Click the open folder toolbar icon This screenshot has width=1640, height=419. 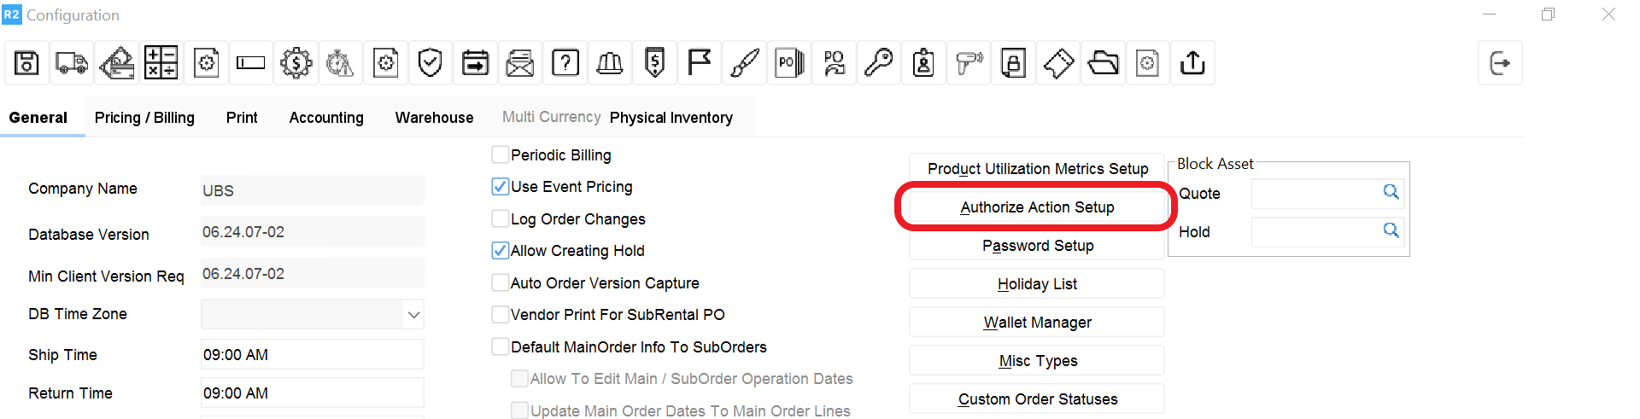click(x=1103, y=63)
